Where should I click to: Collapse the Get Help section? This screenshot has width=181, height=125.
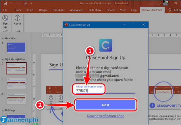[x=2, y=110]
